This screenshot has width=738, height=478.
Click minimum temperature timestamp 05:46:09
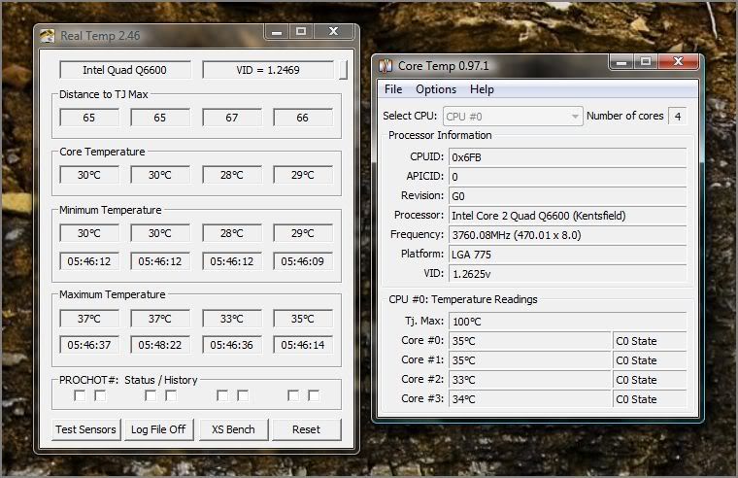pos(303,261)
